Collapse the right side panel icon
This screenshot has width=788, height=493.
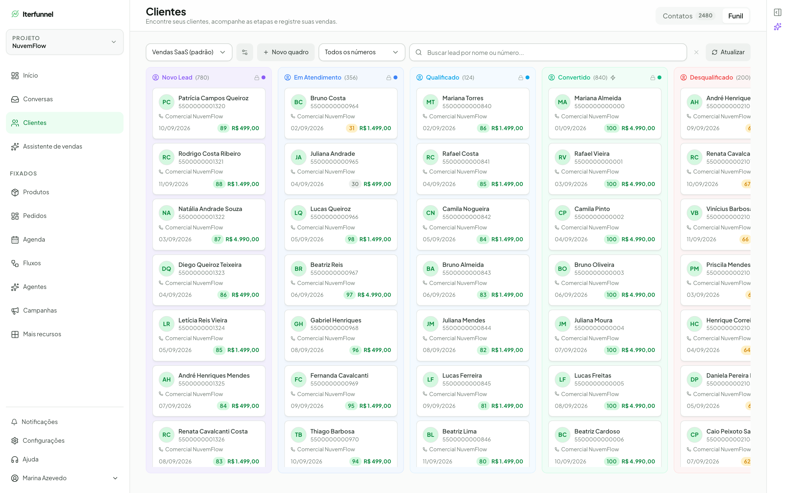coord(777,12)
